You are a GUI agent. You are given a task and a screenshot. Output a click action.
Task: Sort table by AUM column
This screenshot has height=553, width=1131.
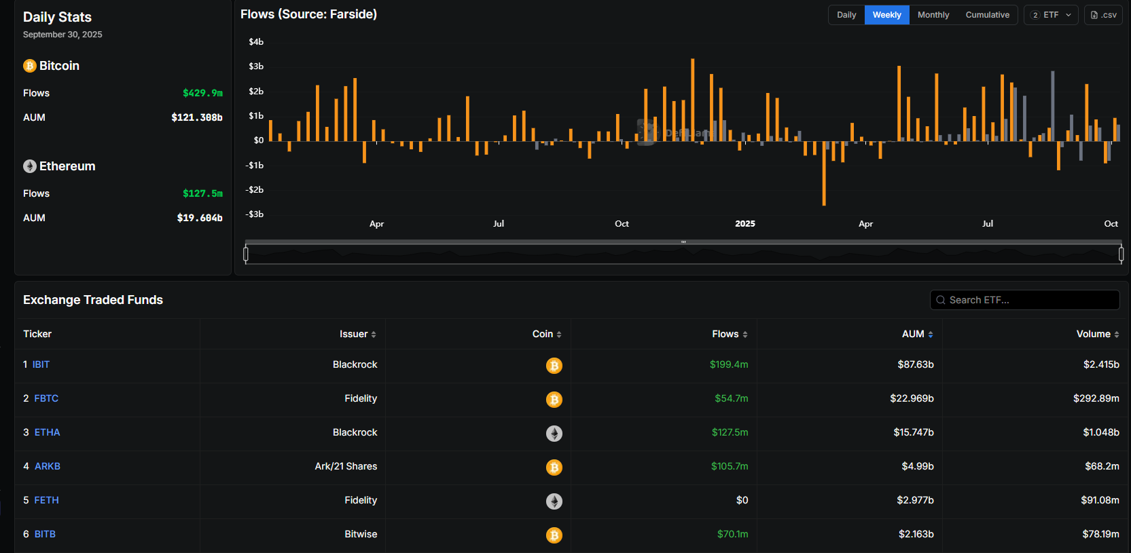point(917,334)
